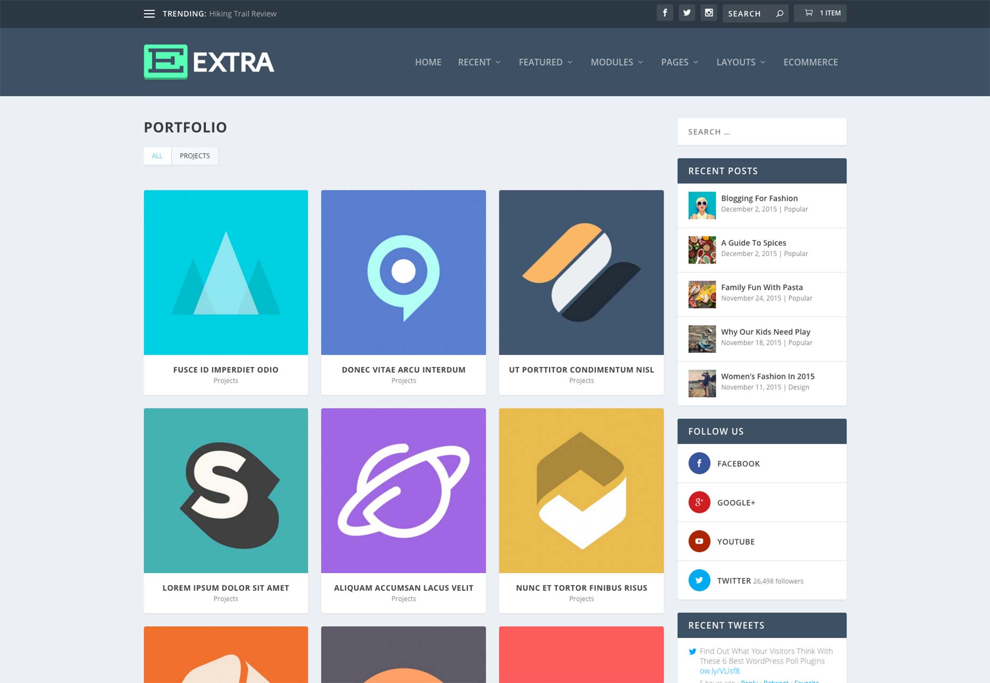The height and width of the screenshot is (683, 990).
Task: Open the shopping cart with 1 item
Action: [820, 13]
